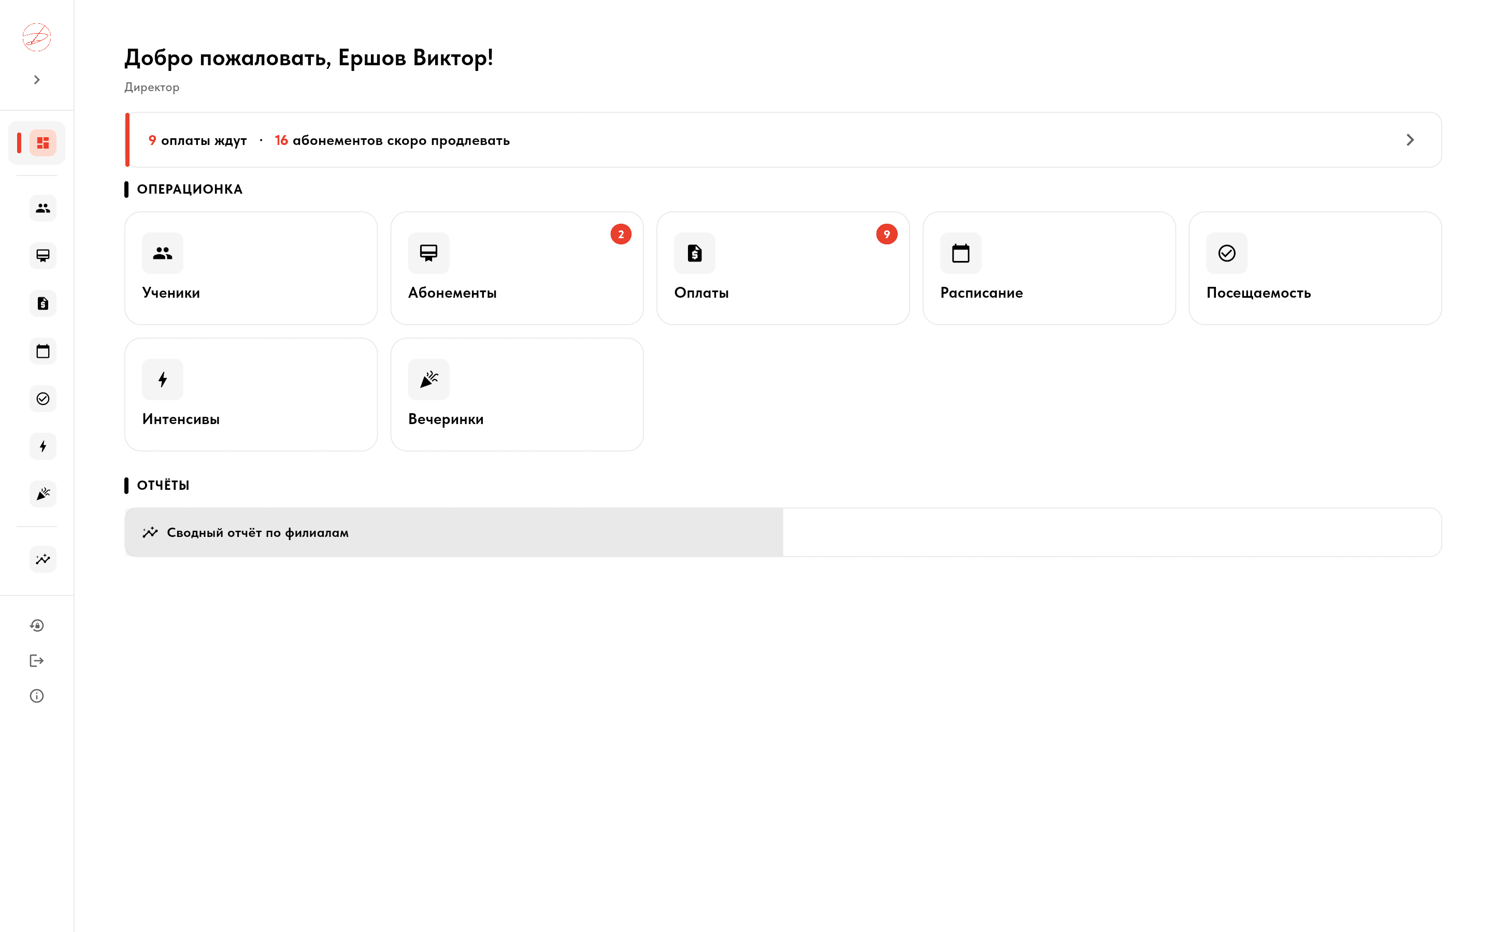Open payments via the sidebar invoice icon

point(42,303)
